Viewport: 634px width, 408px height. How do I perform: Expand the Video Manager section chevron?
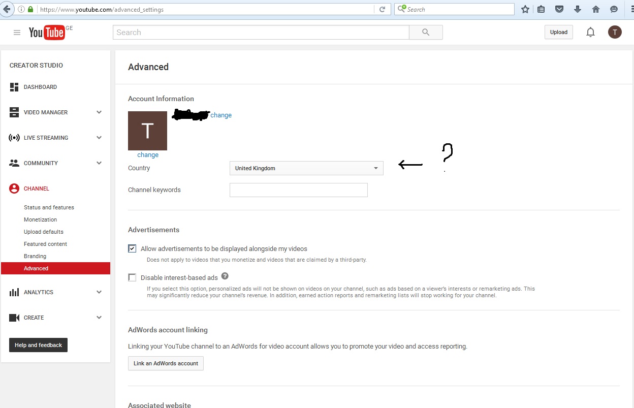point(99,112)
